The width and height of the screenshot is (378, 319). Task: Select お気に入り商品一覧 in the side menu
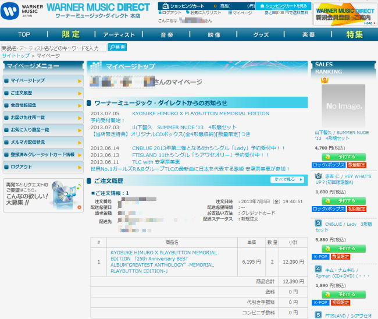[x=43, y=130]
